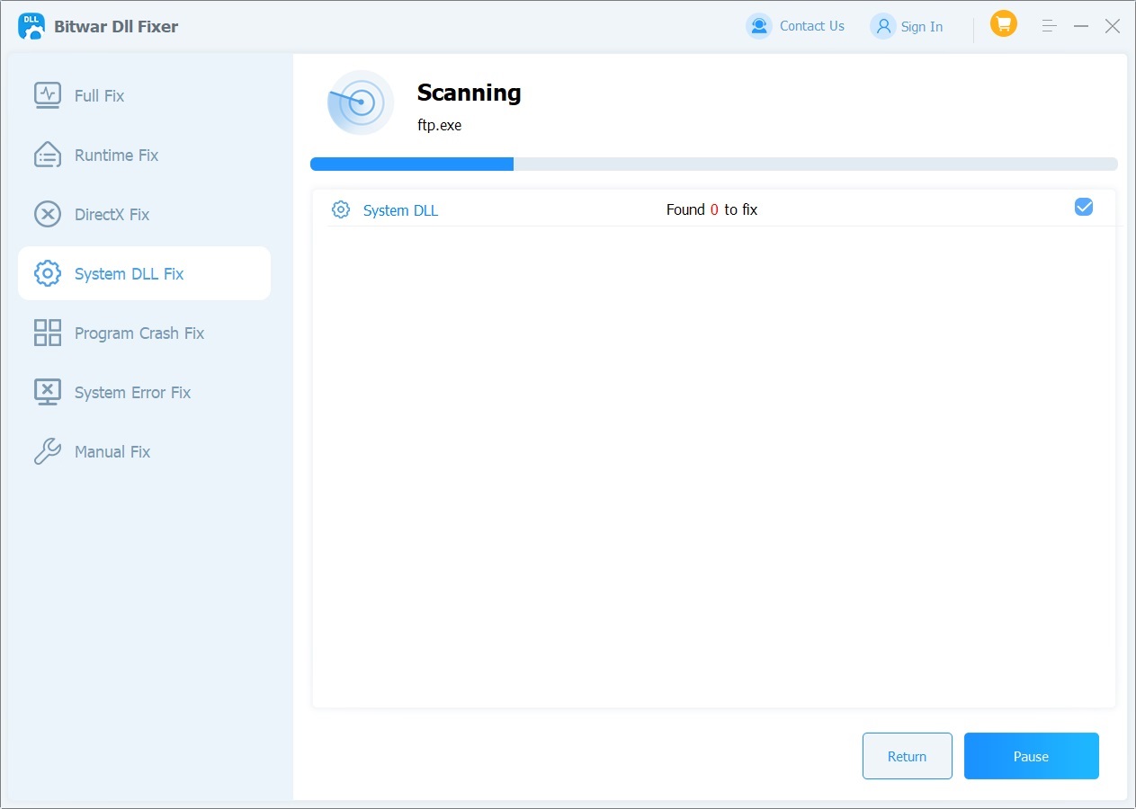Switch to the DirectX Fix tab
Image resolution: width=1136 pixels, height=809 pixels.
(144, 214)
